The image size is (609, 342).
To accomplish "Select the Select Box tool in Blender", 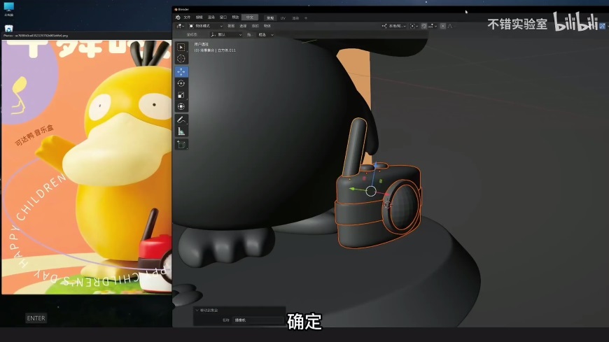I will pos(181,47).
